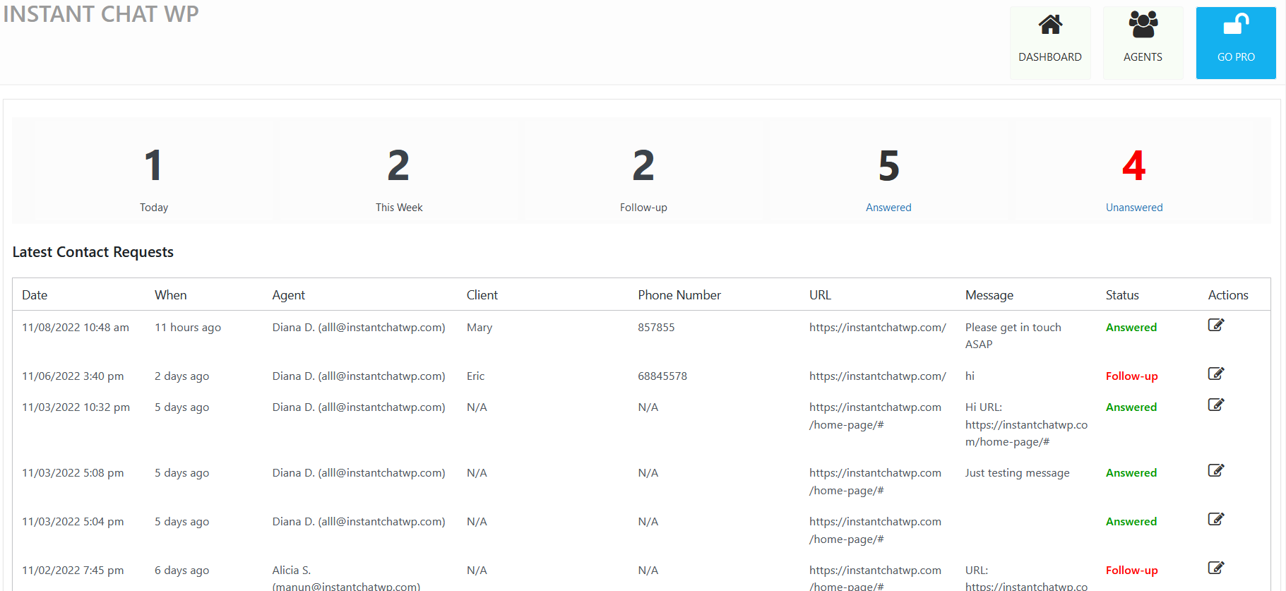Select phone number '68845578'
Screen dimensions: 1286x591
662,376
